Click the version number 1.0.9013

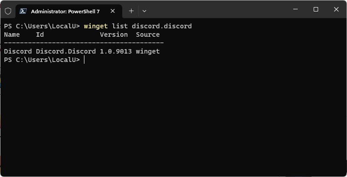(x=116, y=51)
